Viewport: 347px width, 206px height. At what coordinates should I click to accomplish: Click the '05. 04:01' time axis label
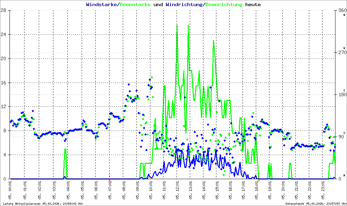pyautogui.click(x=68, y=190)
